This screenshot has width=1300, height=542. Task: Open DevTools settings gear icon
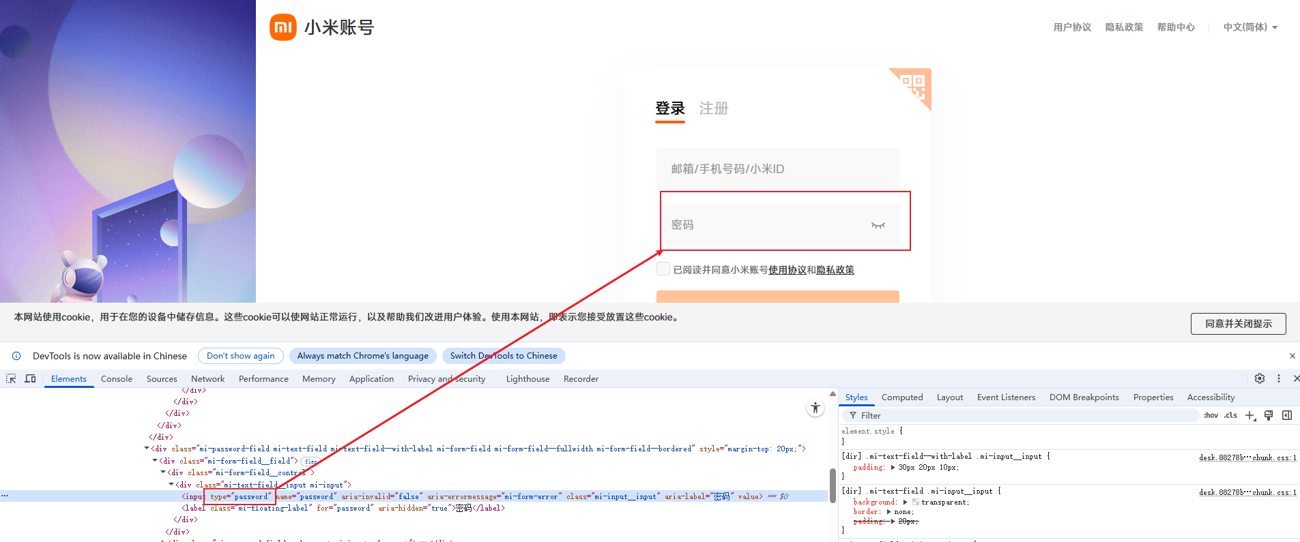[1260, 378]
